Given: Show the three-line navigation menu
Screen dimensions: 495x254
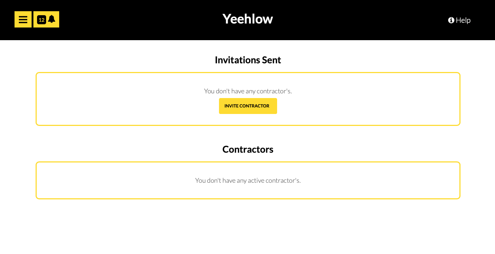Looking at the screenshot, I should pyautogui.click(x=23, y=20).
